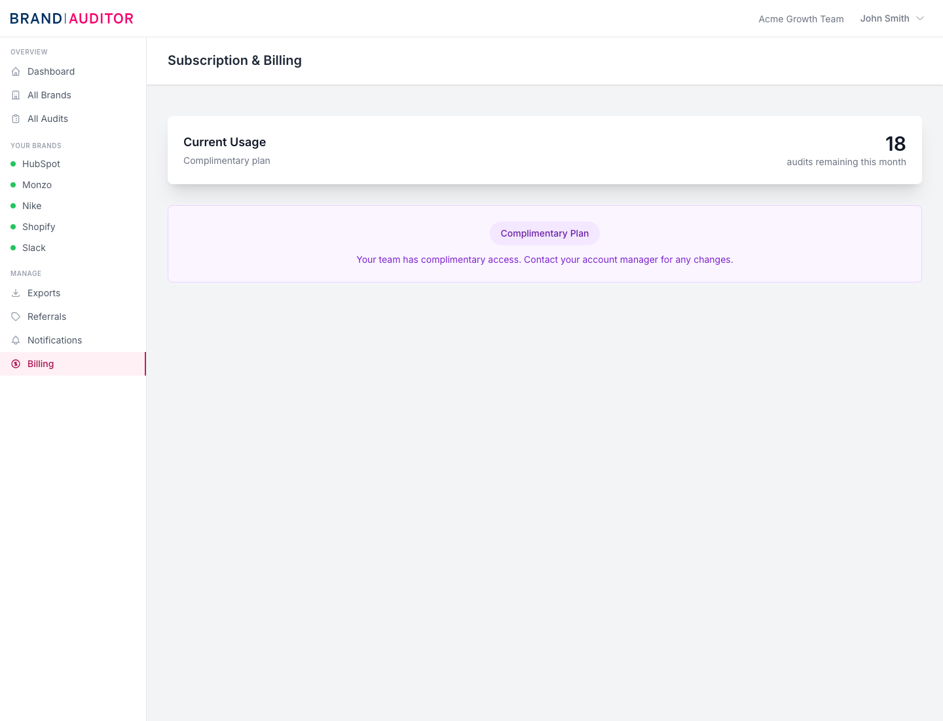Open the Nike brand

[73, 206]
